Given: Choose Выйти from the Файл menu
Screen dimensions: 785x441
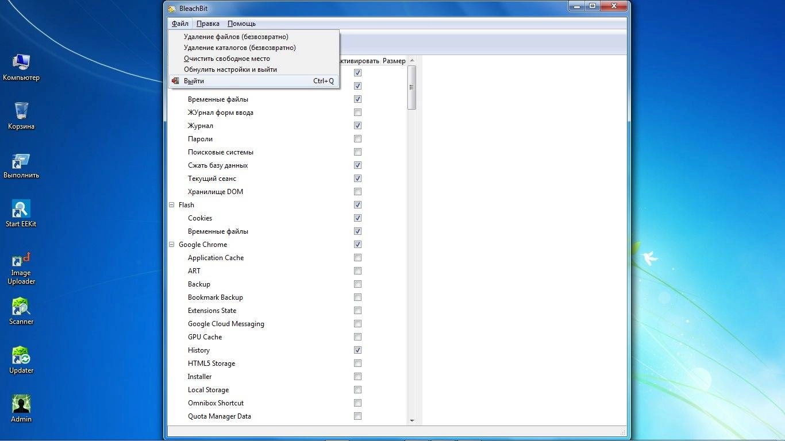Looking at the screenshot, I should [x=254, y=81].
